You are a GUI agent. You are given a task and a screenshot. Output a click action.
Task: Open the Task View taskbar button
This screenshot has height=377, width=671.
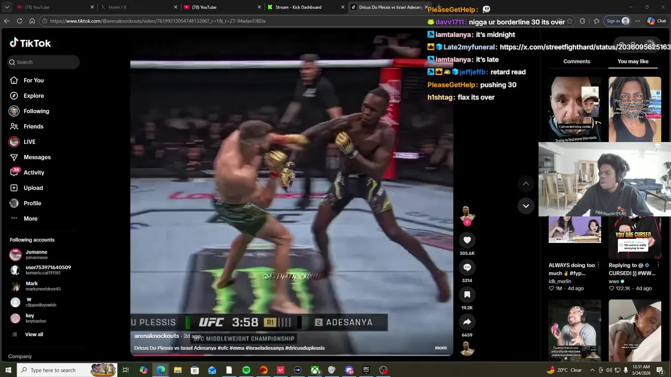click(126, 370)
